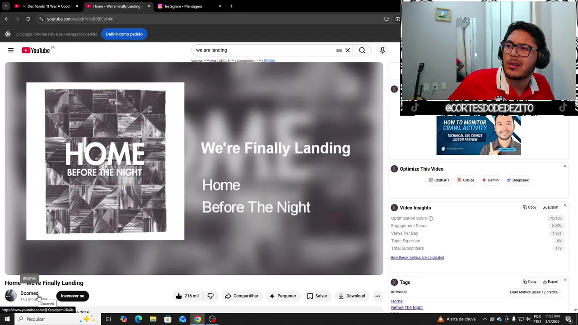Open Windows Start menu
The width and height of the screenshot is (578, 325).
point(7,319)
